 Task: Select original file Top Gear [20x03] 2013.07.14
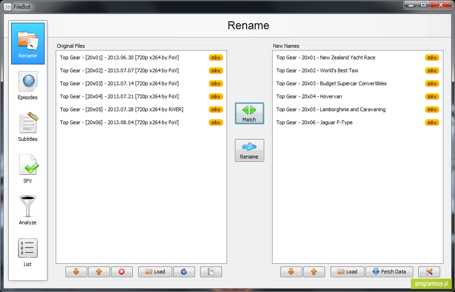tap(141, 84)
